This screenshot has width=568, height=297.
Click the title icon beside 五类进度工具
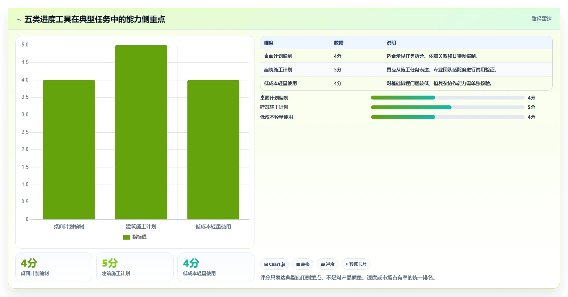coord(19,20)
